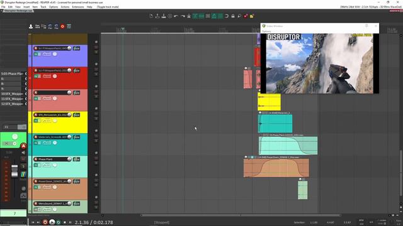Screen dimensions: 403x226
Task: Select the orange PowerDown media item
Action: coord(276,168)
